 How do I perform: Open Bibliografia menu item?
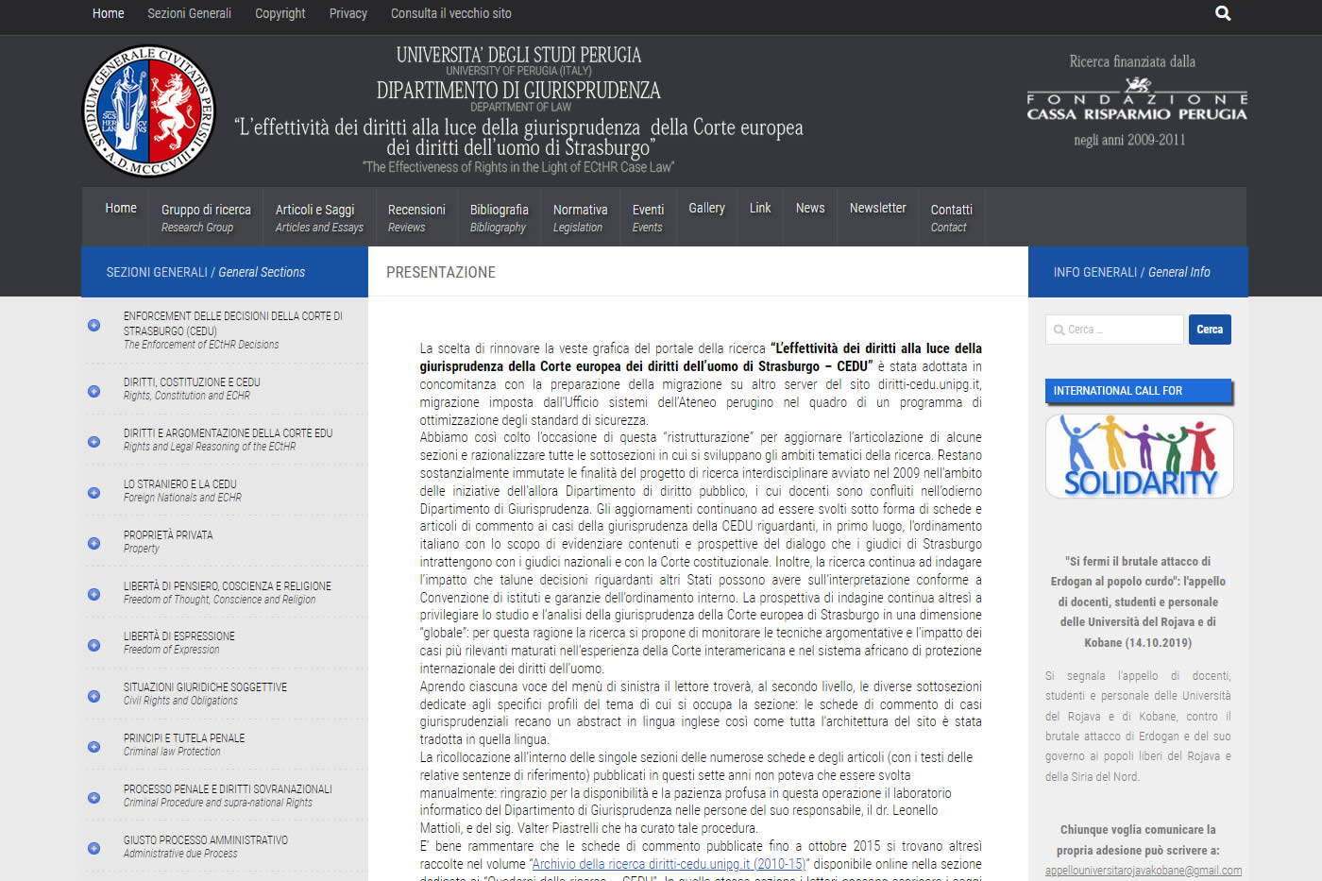point(500,217)
